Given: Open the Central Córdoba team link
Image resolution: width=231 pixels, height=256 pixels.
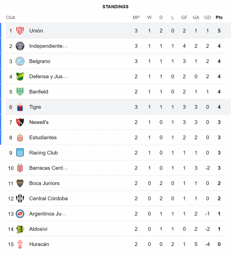Looking at the screenshot, I should (48, 198).
